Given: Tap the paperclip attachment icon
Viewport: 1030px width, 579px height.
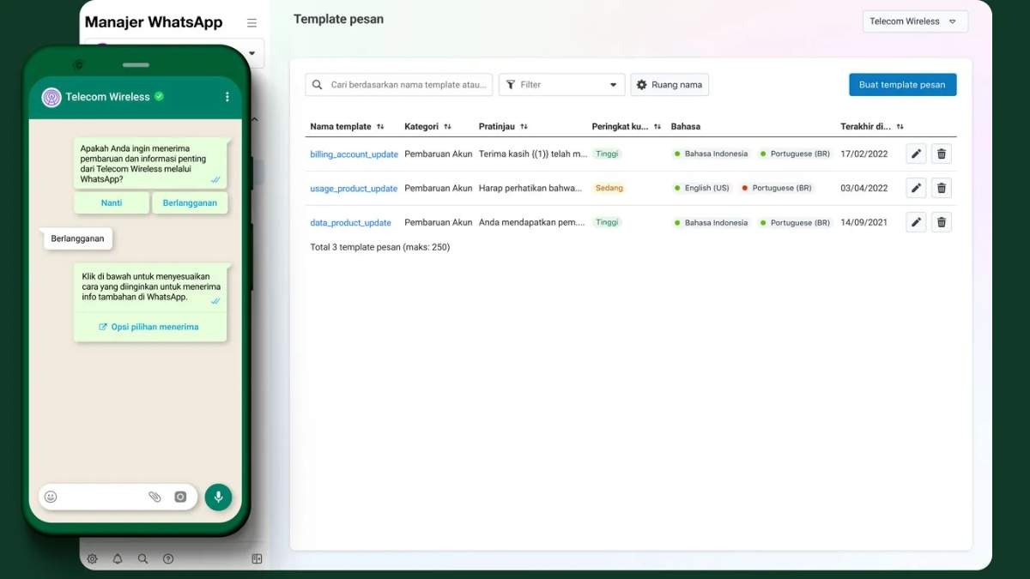Looking at the screenshot, I should tap(154, 497).
